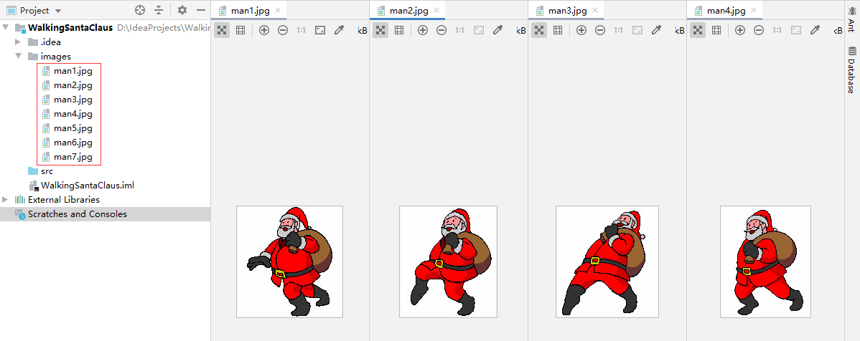Pick color with eyedropper in man4.jpg editor
860x341 pixels.
click(x=815, y=30)
